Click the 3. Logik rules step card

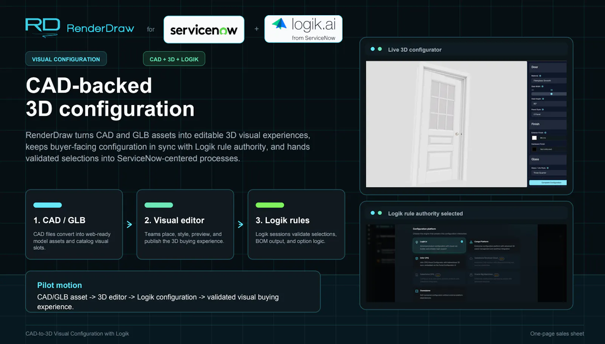tap(296, 224)
